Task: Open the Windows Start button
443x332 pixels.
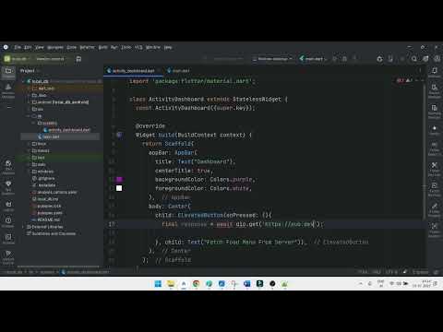Action: pos(158,283)
